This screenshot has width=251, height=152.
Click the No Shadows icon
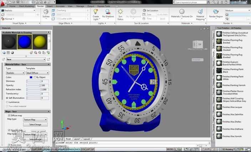[x=108, y=12]
